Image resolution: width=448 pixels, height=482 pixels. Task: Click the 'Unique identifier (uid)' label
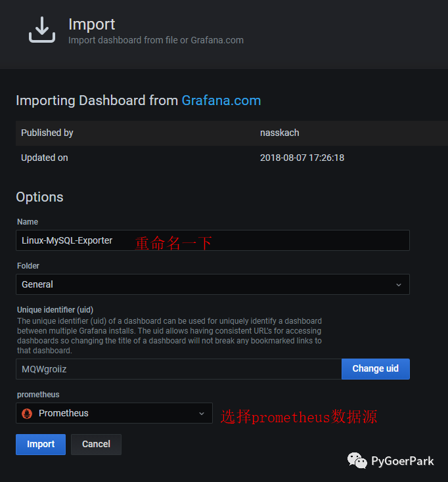[x=55, y=309]
